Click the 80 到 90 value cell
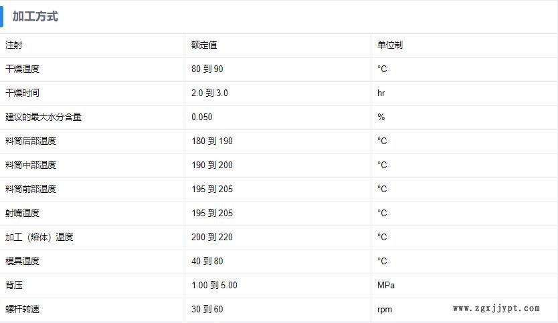 (207, 69)
